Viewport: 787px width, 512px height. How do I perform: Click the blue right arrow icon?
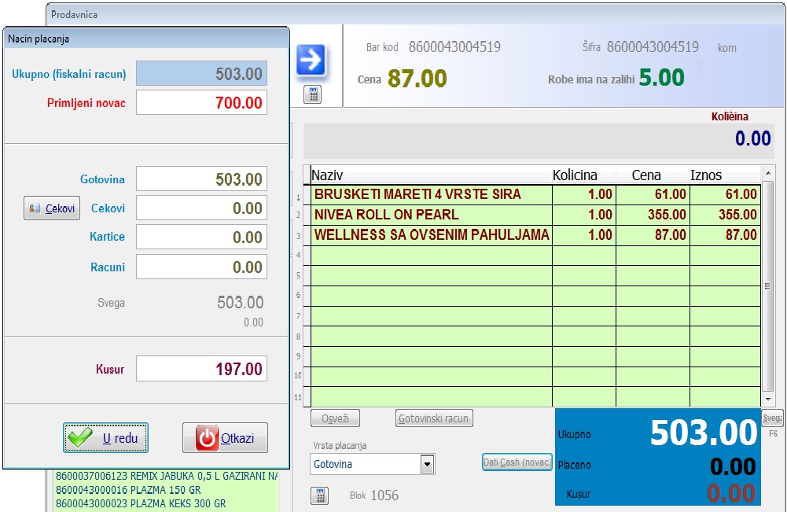[x=311, y=61]
